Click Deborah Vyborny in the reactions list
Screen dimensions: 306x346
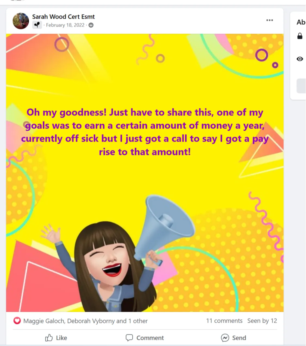[91, 321]
